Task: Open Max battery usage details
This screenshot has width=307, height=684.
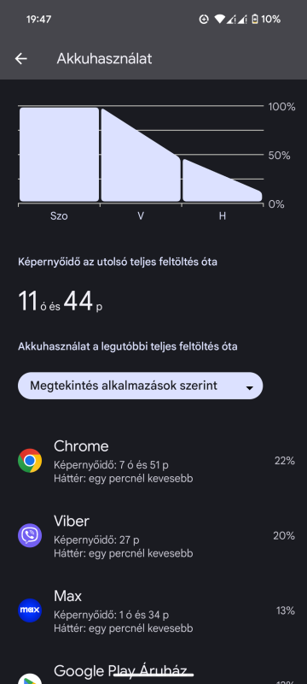Action: pyautogui.click(x=153, y=610)
